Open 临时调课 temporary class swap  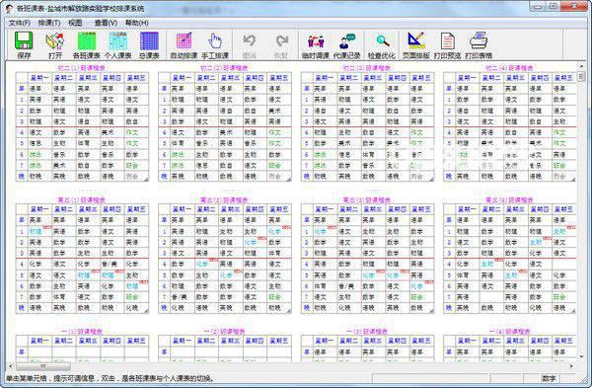pos(316,40)
